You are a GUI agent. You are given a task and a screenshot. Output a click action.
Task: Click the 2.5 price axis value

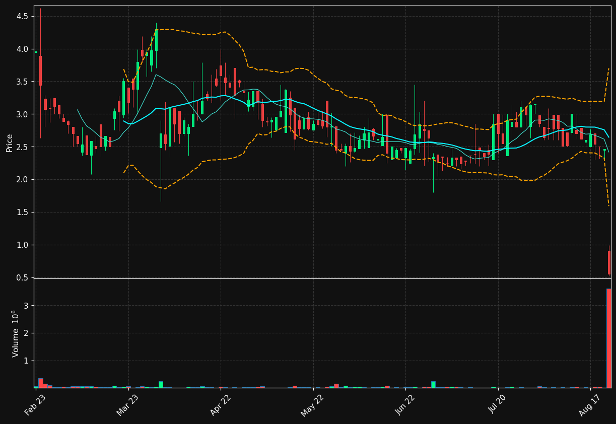pos(22,147)
